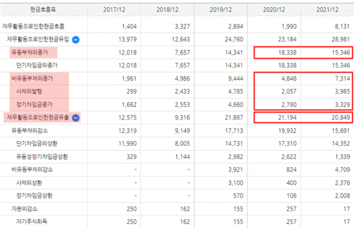The image size is (355, 231).
Task: Select the 비유동부채의증가 row label
Action: click(32, 79)
